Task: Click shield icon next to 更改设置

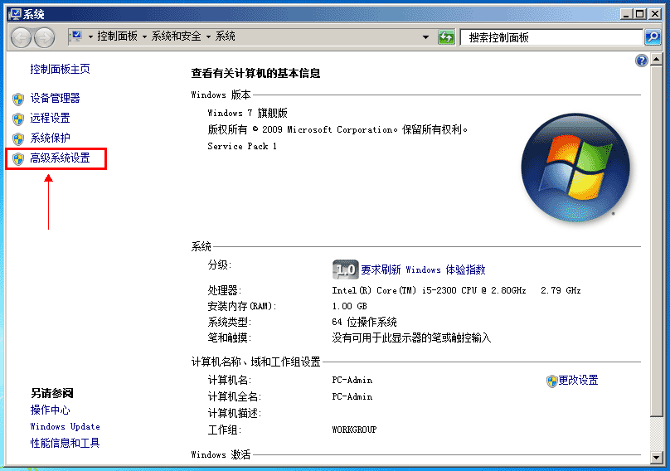Action: (551, 381)
